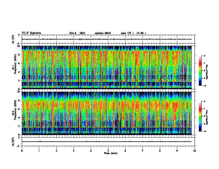Click the "-5" tick on the ch.3(V) axis
Viewport: 219px width, 169px height.
(x=19, y=146)
